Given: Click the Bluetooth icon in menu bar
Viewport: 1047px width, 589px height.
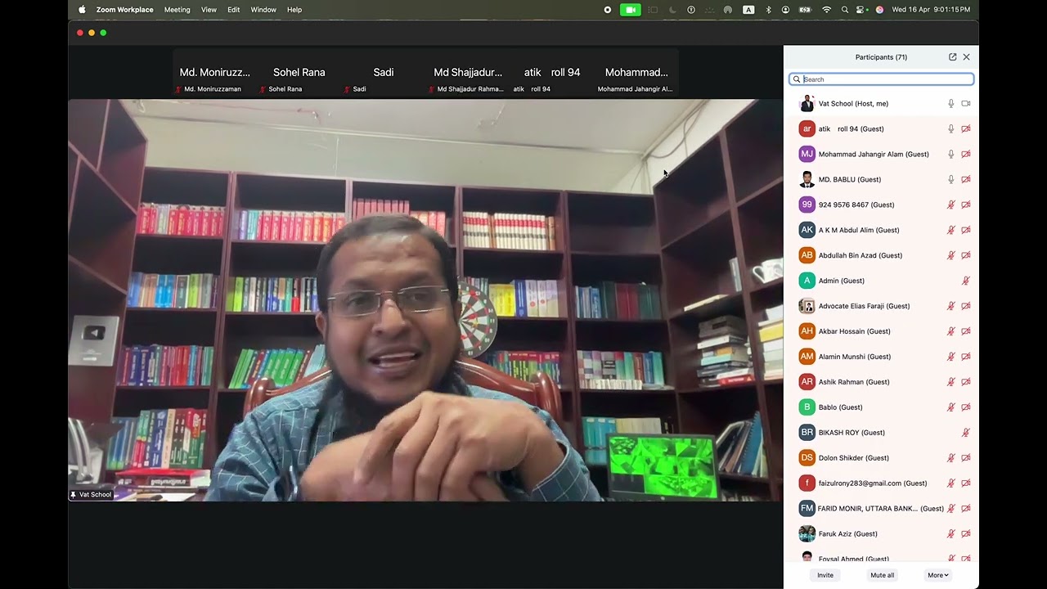Looking at the screenshot, I should point(768,10).
